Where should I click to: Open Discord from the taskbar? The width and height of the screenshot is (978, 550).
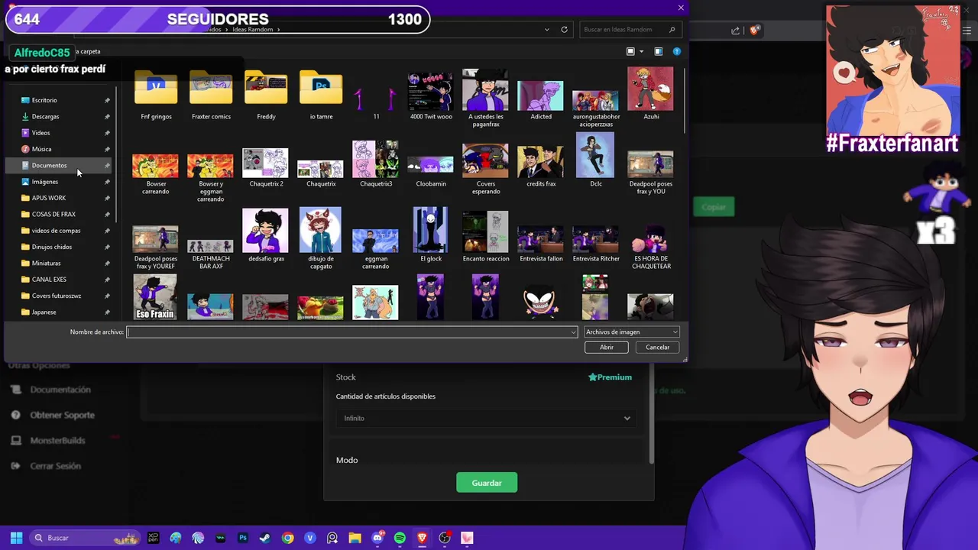tap(377, 538)
